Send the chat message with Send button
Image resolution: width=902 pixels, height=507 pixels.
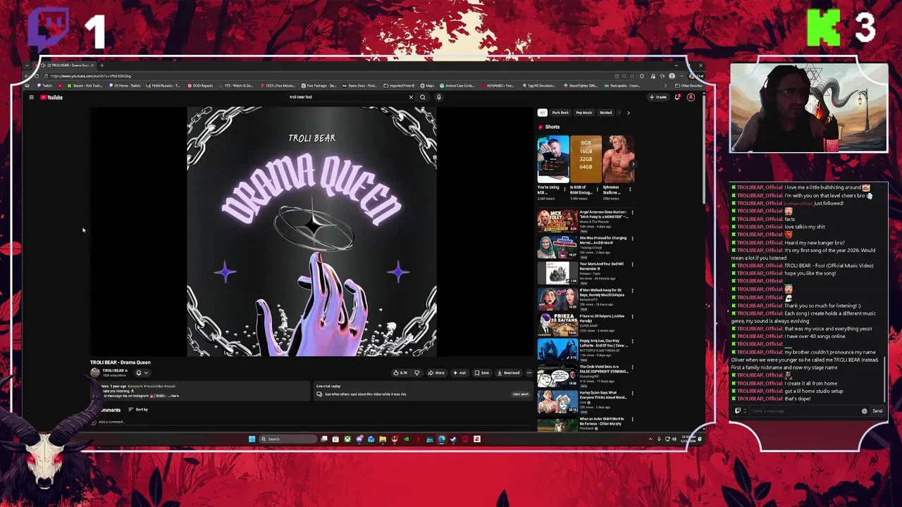tap(877, 411)
